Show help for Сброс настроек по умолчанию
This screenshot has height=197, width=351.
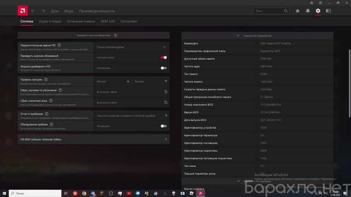(x=60, y=90)
